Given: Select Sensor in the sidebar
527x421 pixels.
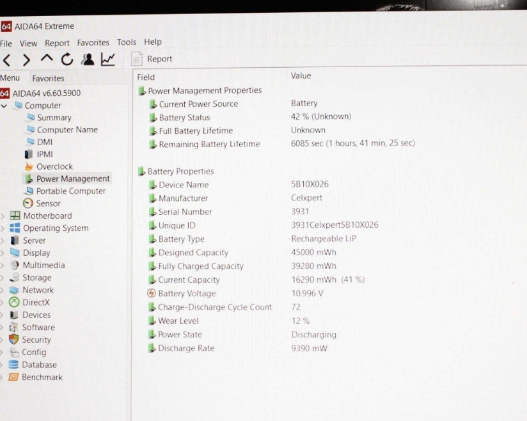Looking at the screenshot, I should pyautogui.click(x=48, y=203).
